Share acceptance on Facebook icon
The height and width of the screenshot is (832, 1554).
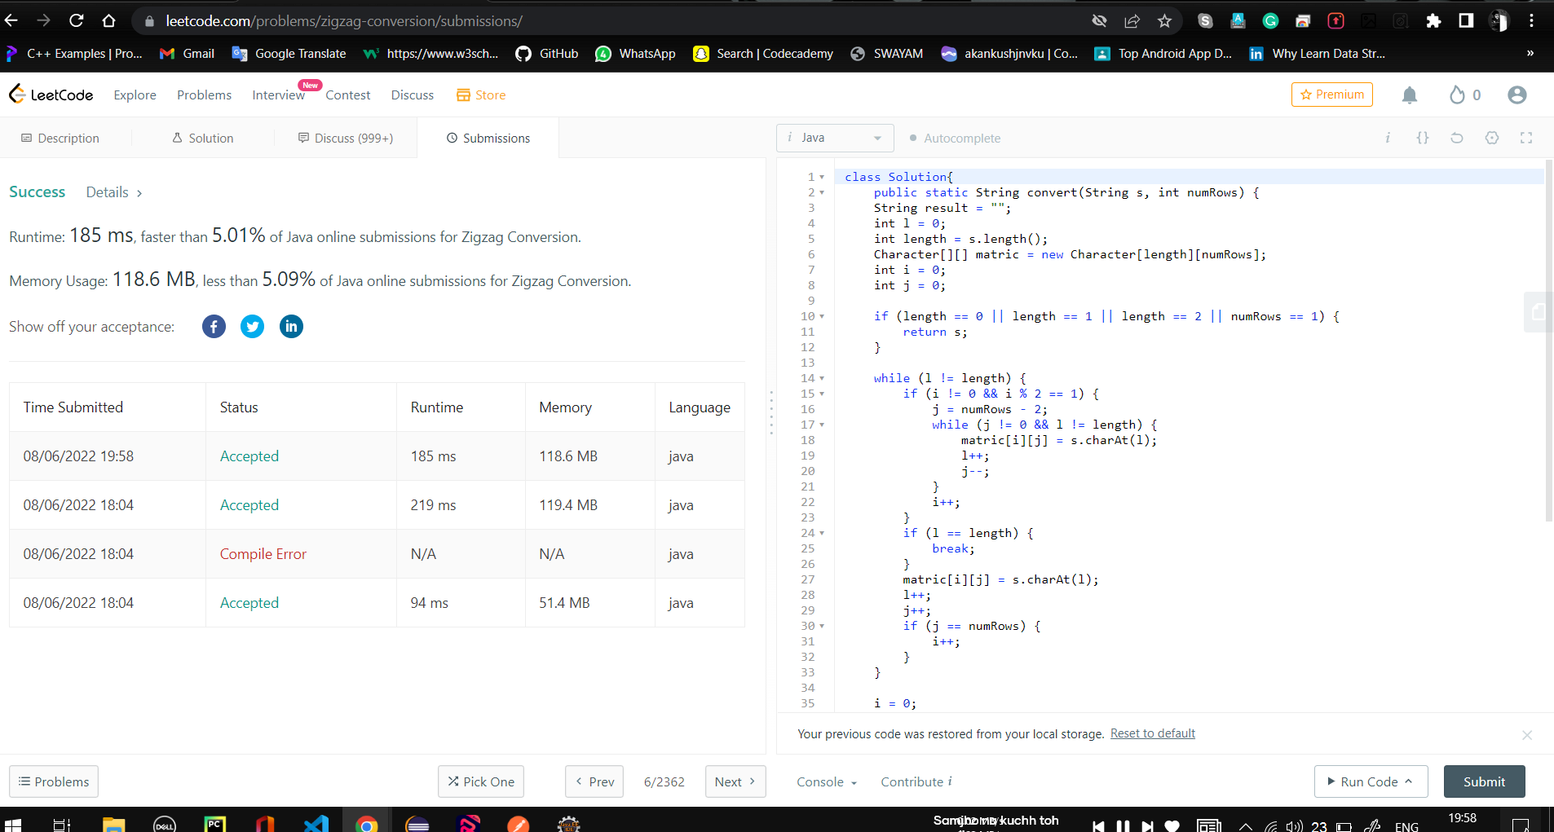pos(214,327)
